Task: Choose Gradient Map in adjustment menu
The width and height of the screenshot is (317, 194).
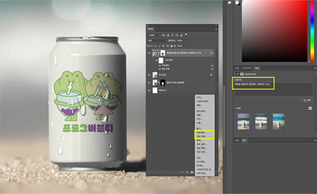Action: (x=205, y=170)
